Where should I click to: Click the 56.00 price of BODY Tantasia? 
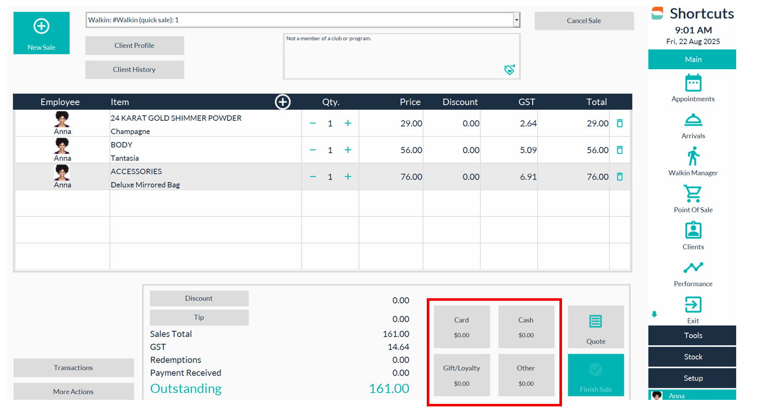[411, 150]
